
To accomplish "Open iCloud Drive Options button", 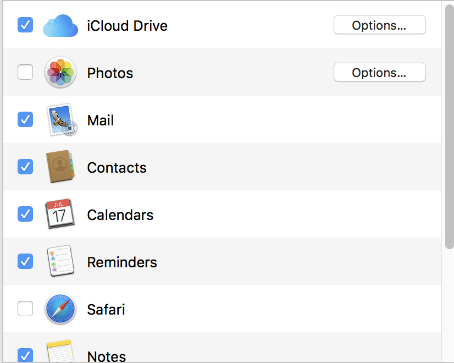I will coord(380,25).
